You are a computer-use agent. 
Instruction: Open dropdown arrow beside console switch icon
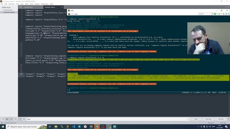click(x=221, y=14)
